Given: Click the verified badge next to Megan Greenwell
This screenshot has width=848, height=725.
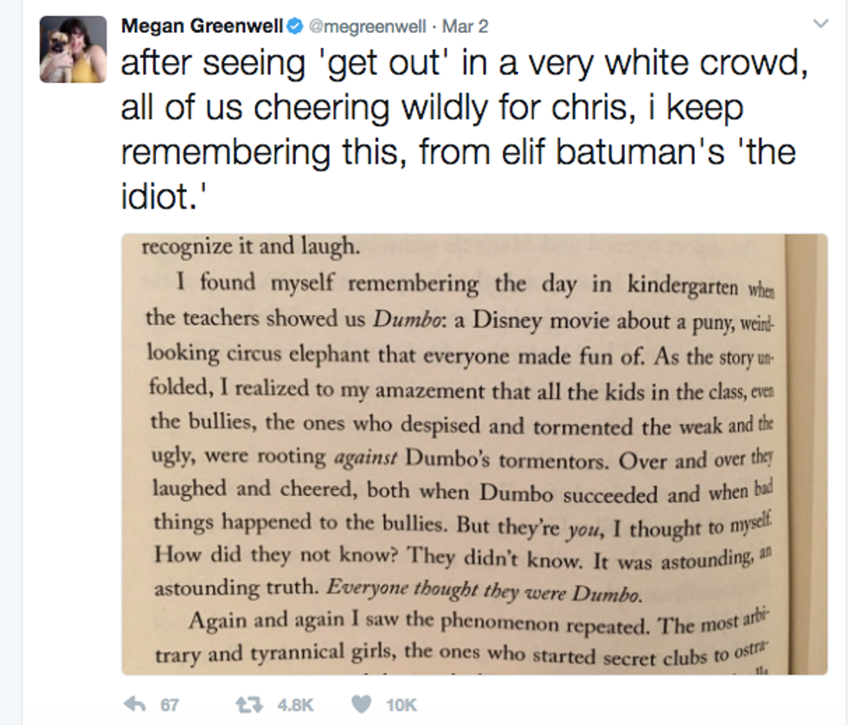Looking at the screenshot, I should point(295,27).
